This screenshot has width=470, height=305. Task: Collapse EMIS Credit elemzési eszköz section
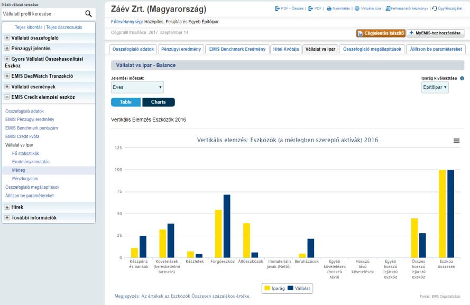click(x=7, y=97)
